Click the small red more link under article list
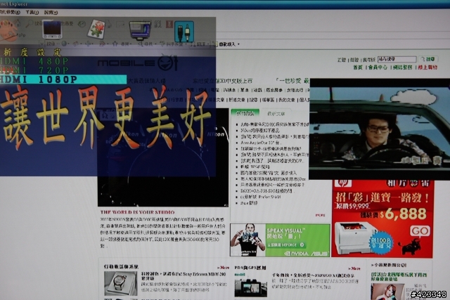The image size is (450, 300). point(321,215)
